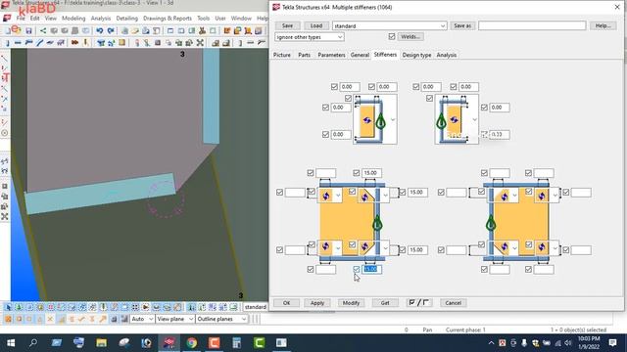The width and height of the screenshot is (627, 352).
Task: Open File Explorer from the taskbar
Action: [101, 343]
